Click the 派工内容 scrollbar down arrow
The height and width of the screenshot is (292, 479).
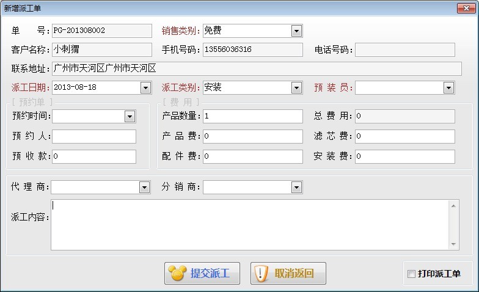click(453, 244)
